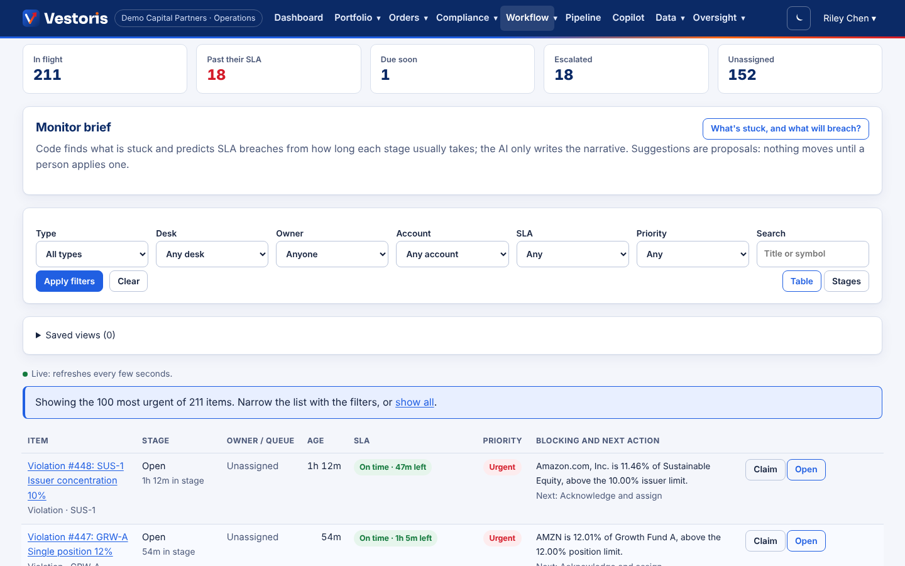Screen dimensions: 905x566
Task: Click the Apply filters button
Action: [69, 281]
